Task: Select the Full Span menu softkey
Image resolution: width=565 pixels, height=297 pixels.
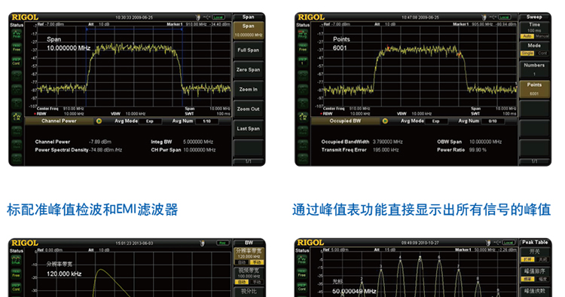Action: 249,51
